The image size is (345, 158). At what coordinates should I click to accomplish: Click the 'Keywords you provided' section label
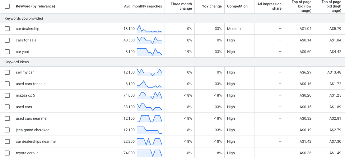[24, 18]
